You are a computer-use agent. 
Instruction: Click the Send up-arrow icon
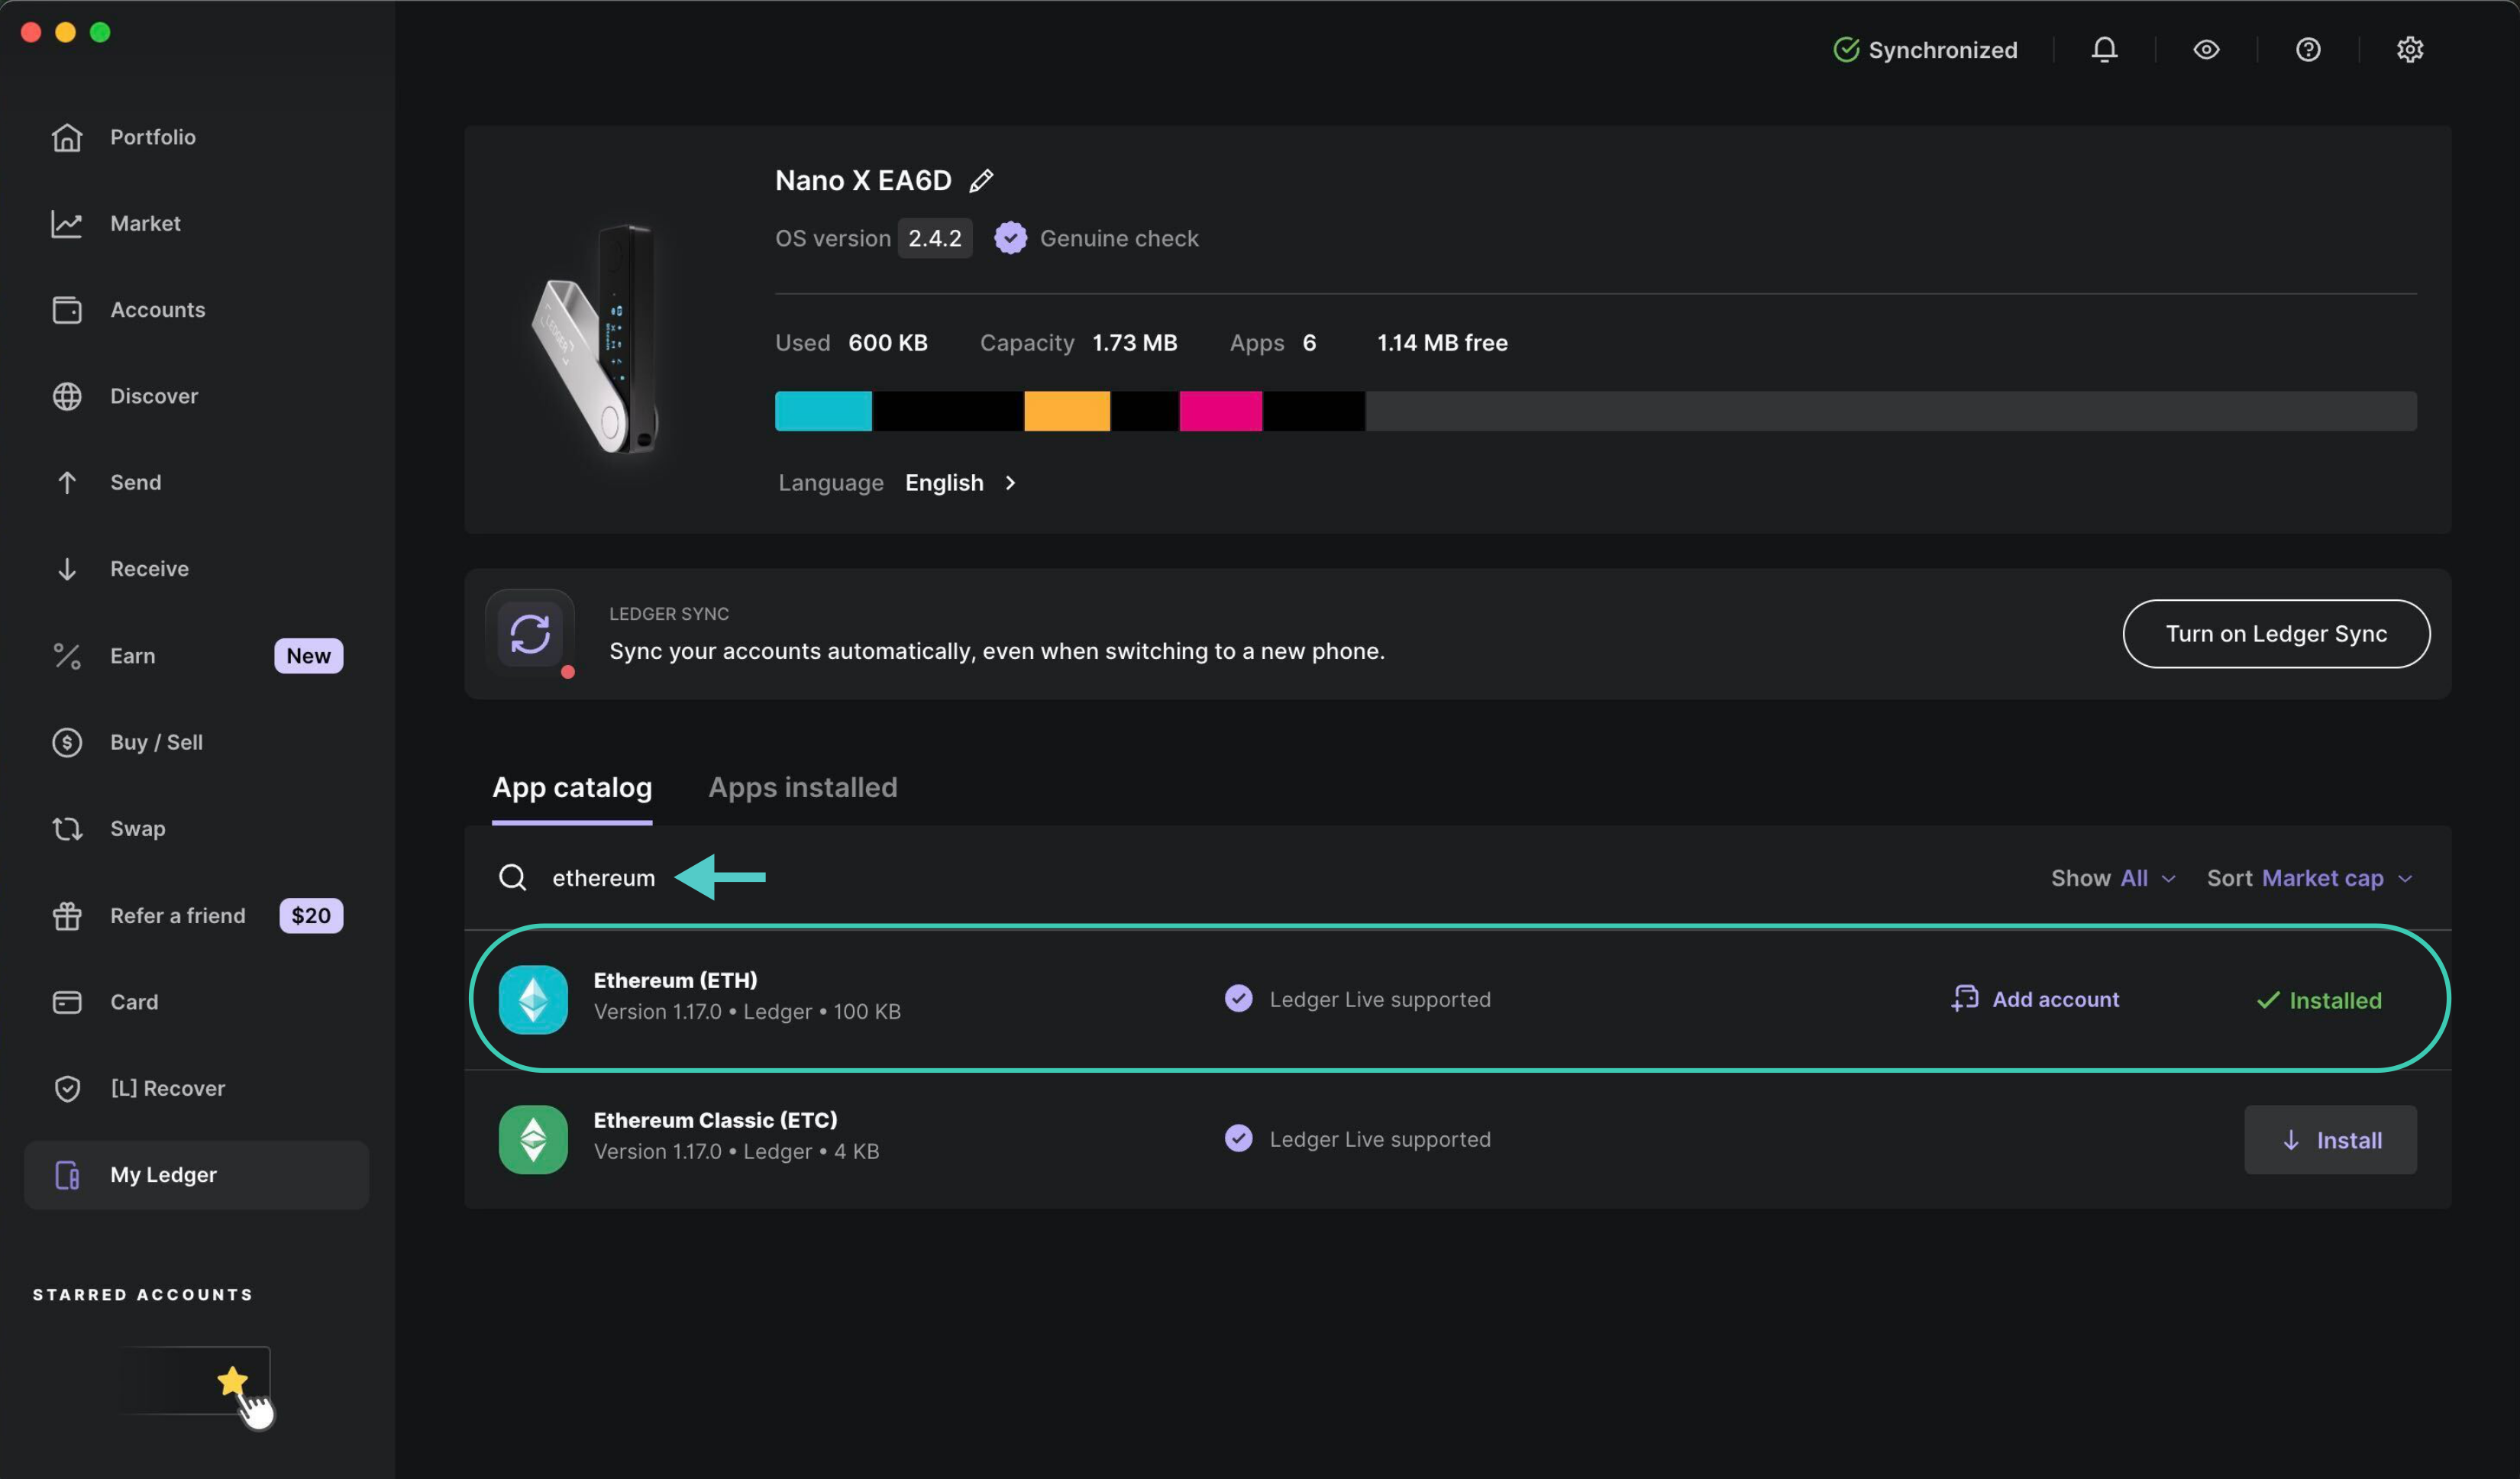[x=67, y=483]
